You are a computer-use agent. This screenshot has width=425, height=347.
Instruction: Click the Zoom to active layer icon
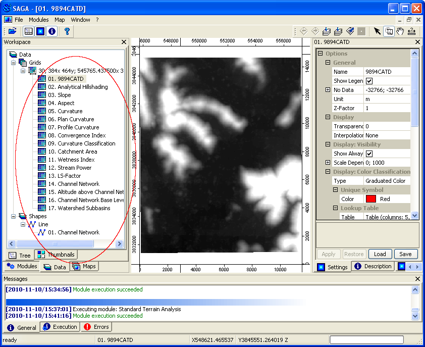pyautogui.click(x=338, y=31)
